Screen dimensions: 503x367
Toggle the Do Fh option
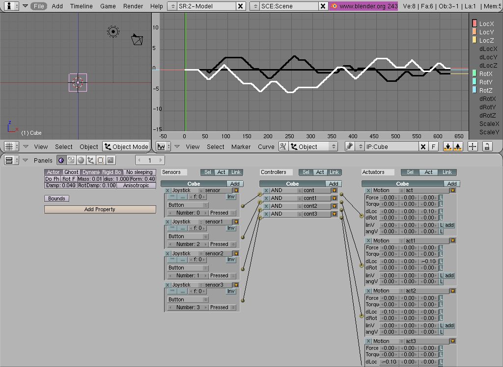tap(52, 179)
